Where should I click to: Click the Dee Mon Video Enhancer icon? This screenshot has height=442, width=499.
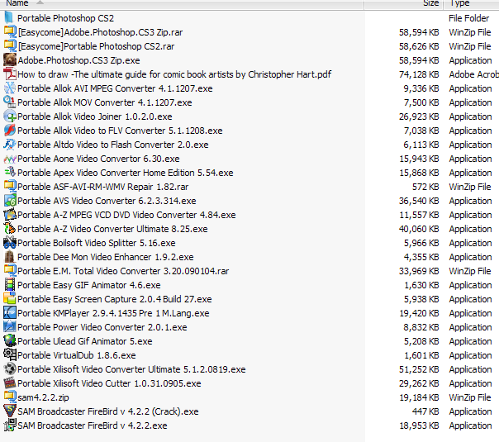point(10,256)
